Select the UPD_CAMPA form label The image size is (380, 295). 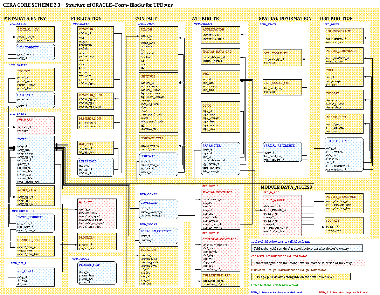pyautogui.click(x=19, y=65)
